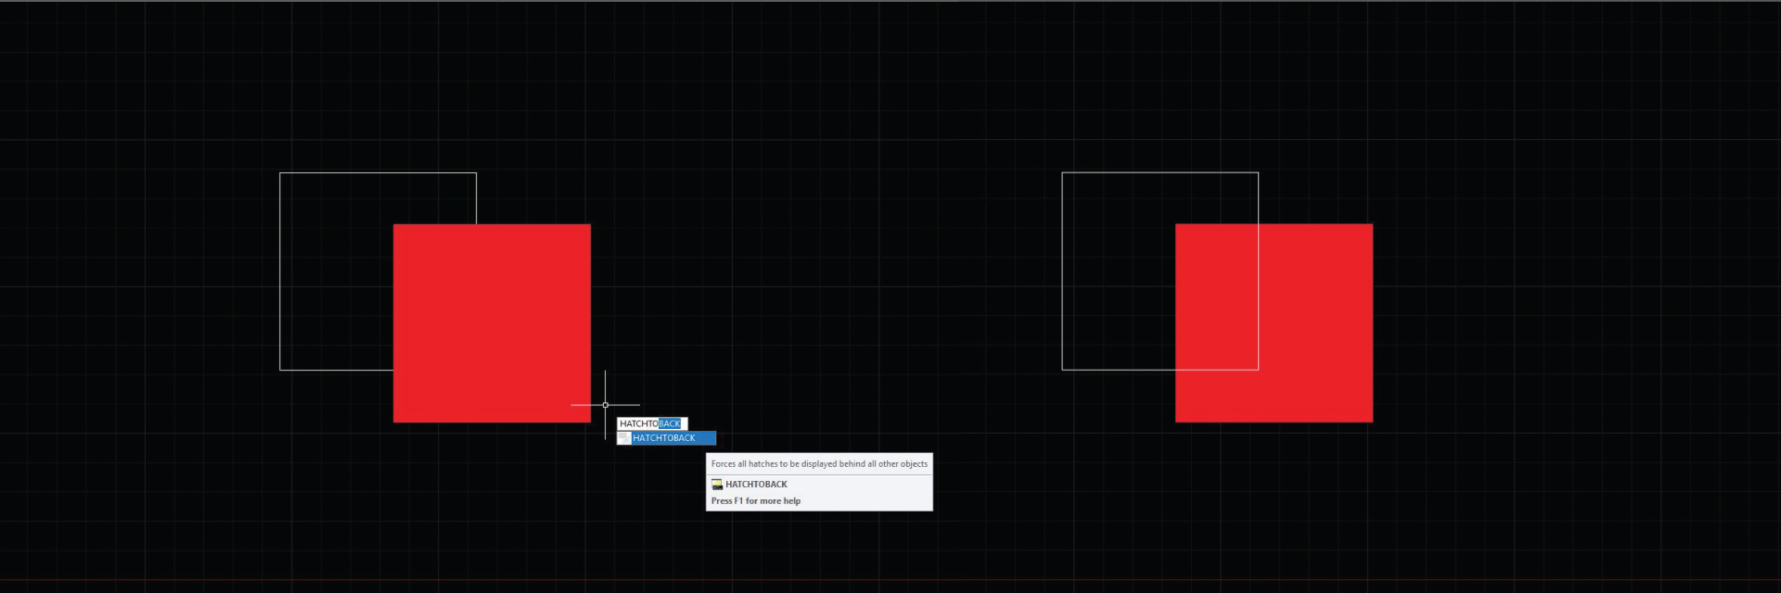
Task: Click the icon beside the HATCHTOBACK suggestion
Action: pos(624,438)
